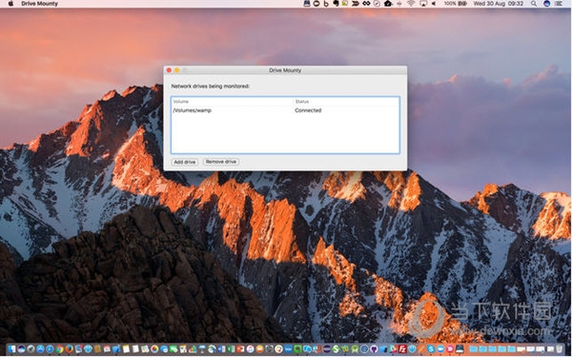
Task: Open Notification Center list icon
Action: pyautogui.click(x=559, y=4)
